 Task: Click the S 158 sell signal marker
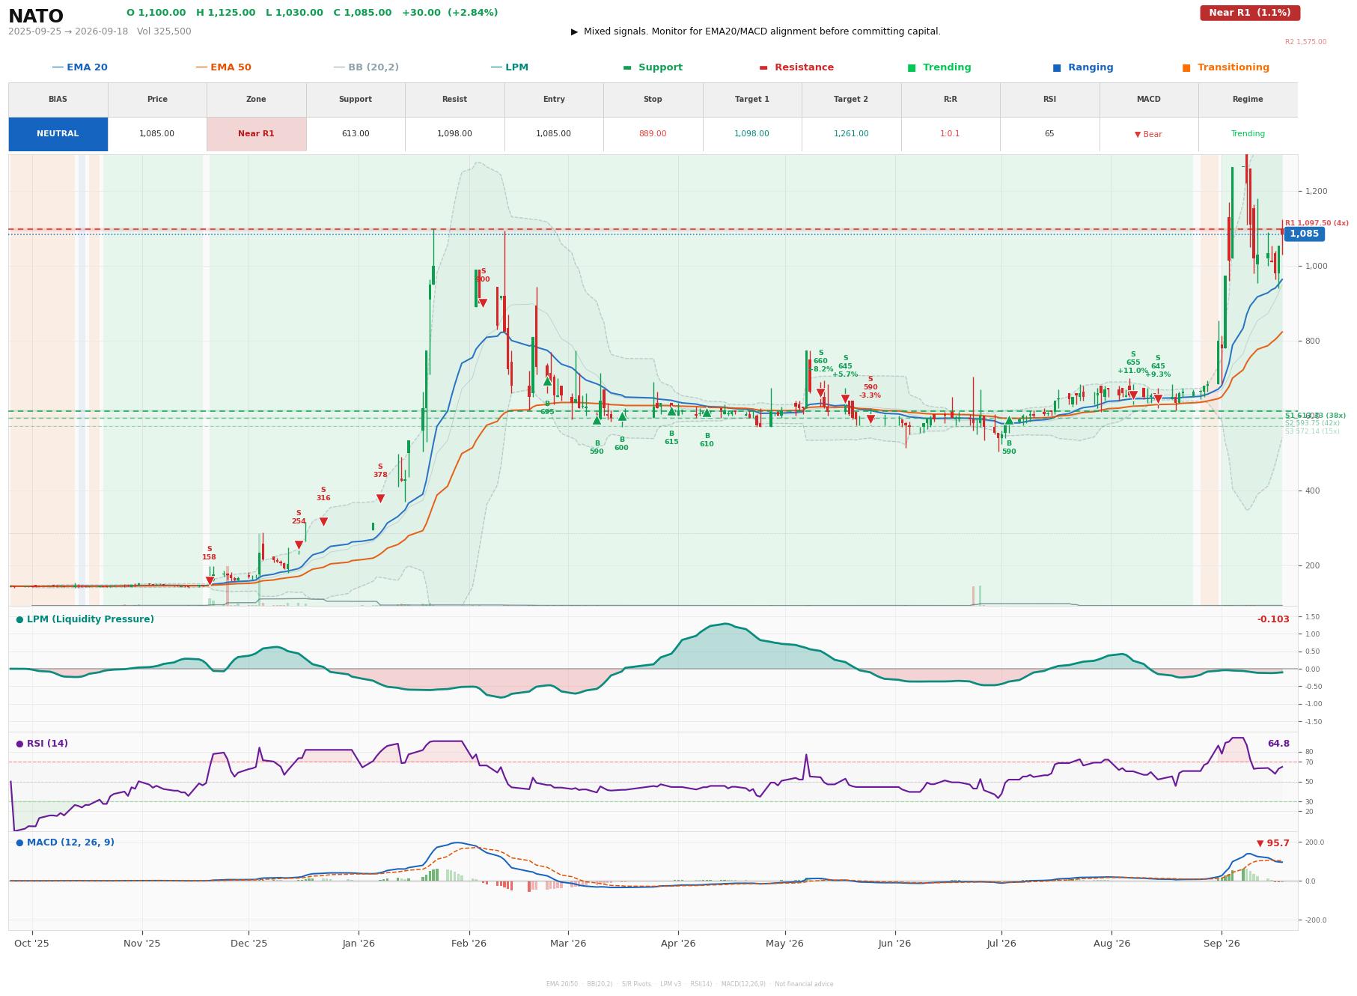point(210,581)
